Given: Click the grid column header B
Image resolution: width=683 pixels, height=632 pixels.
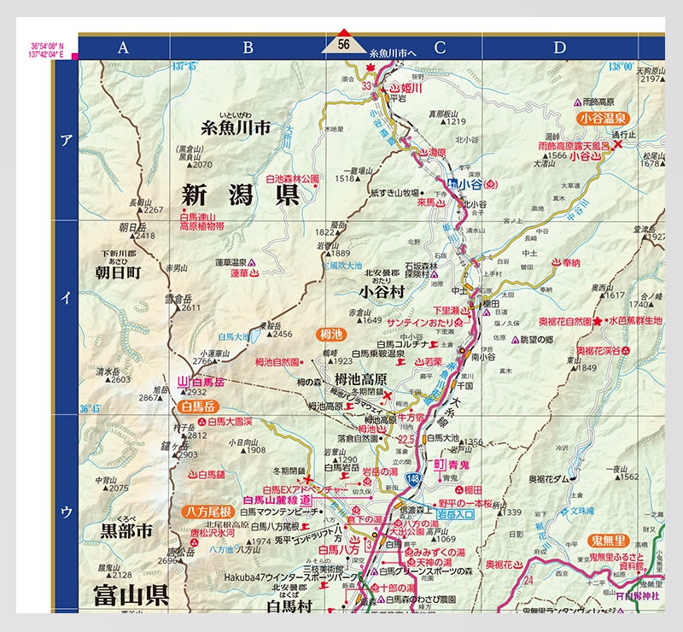Looking at the screenshot, I should coord(248,48).
